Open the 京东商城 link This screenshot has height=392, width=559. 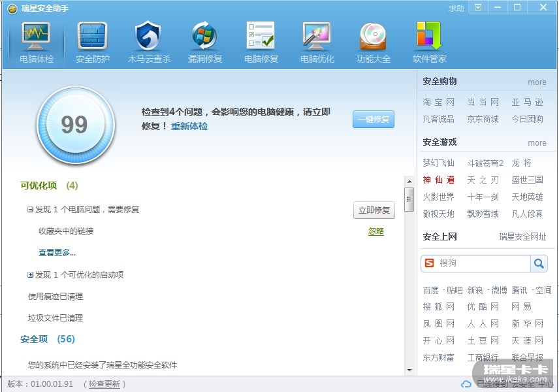point(483,119)
